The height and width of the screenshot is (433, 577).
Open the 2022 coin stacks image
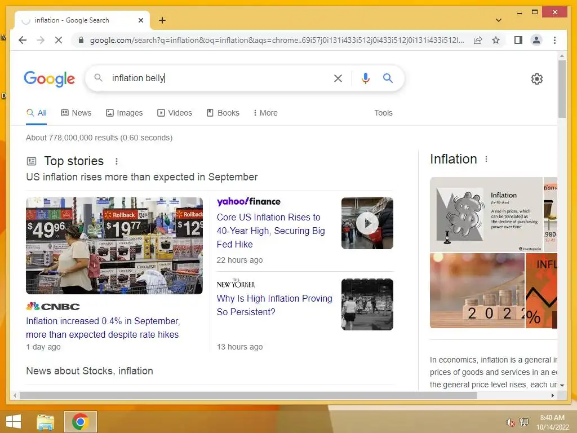coord(477,290)
